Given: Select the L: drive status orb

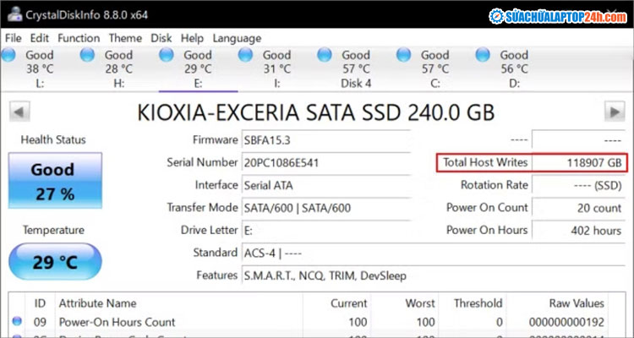Looking at the screenshot, I should [8, 55].
